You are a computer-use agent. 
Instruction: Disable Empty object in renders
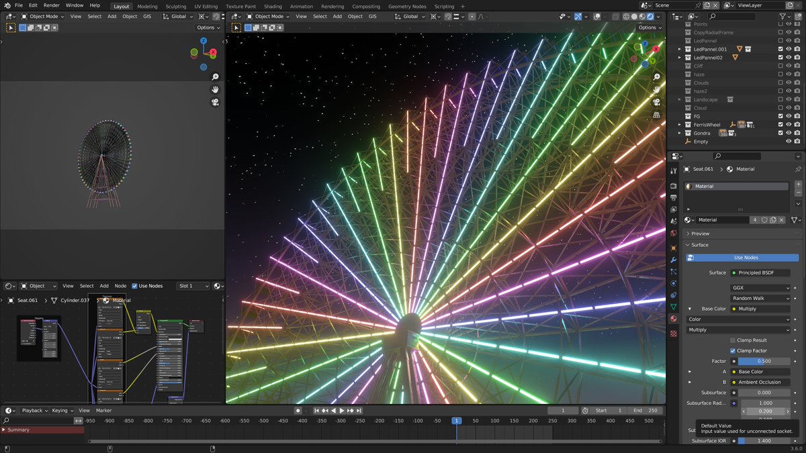coord(797,142)
